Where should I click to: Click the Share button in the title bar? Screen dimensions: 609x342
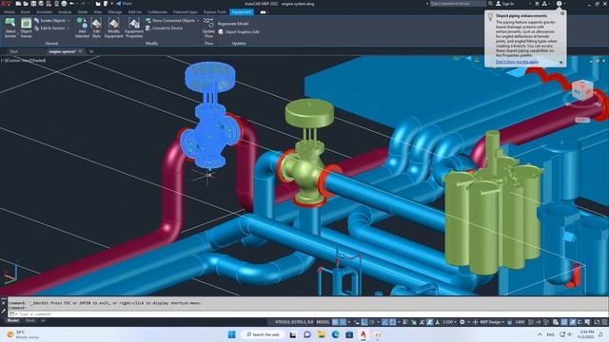pyautogui.click(x=124, y=4)
